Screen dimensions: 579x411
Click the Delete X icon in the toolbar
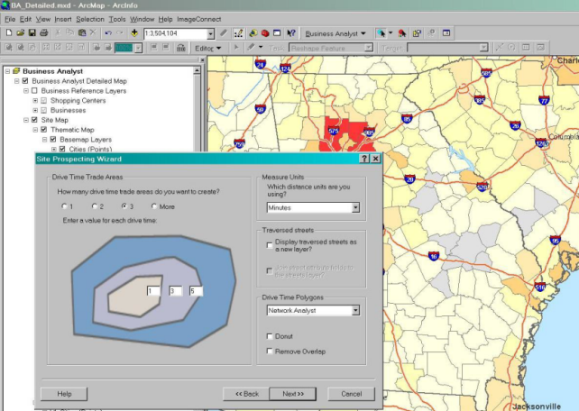pos(94,32)
